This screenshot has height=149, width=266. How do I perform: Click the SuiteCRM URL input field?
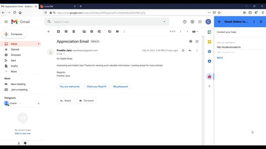pos(240,47)
